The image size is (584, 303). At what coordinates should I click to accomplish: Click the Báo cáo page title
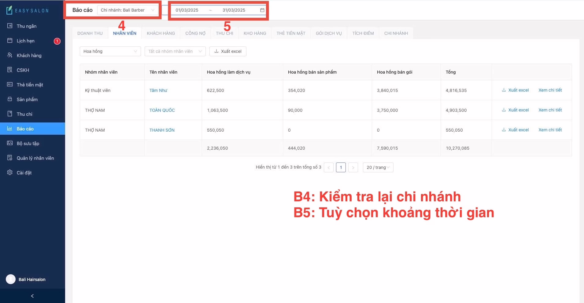(x=82, y=10)
